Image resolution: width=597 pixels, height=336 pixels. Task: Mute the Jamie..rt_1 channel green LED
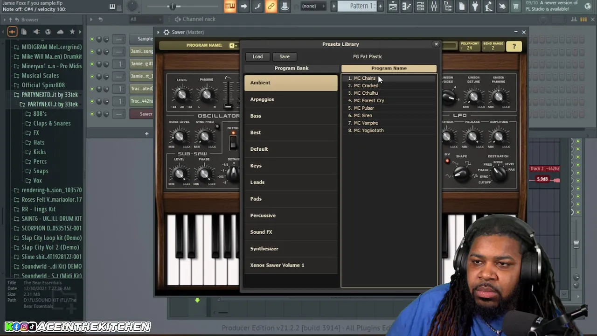[x=92, y=77]
